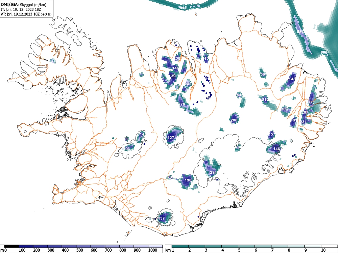Click the visibility value 157 on the map

click(272, 134)
